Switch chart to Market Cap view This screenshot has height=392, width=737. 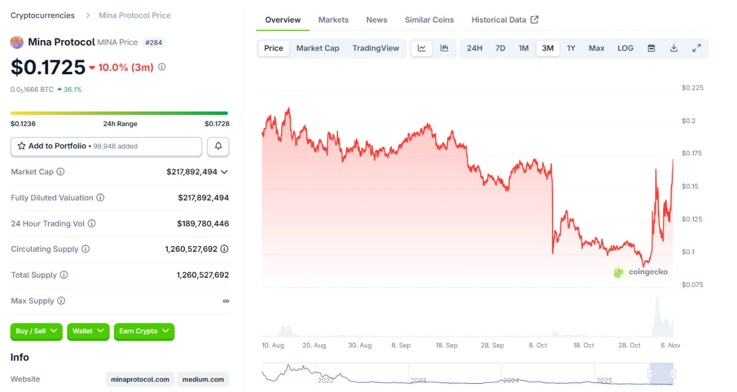(318, 48)
